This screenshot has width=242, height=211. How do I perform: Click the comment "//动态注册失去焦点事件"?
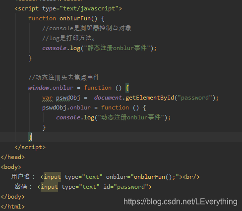[x=64, y=78]
